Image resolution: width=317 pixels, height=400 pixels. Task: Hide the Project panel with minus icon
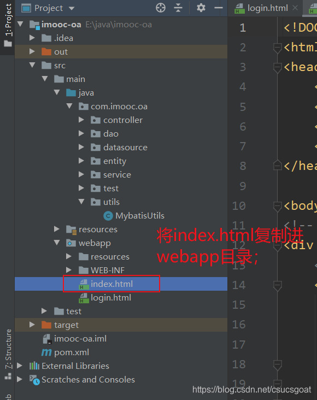point(219,8)
